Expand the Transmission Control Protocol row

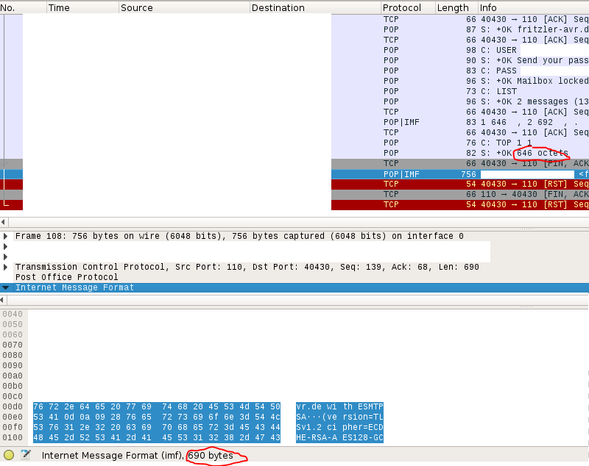[x=5, y=267]
